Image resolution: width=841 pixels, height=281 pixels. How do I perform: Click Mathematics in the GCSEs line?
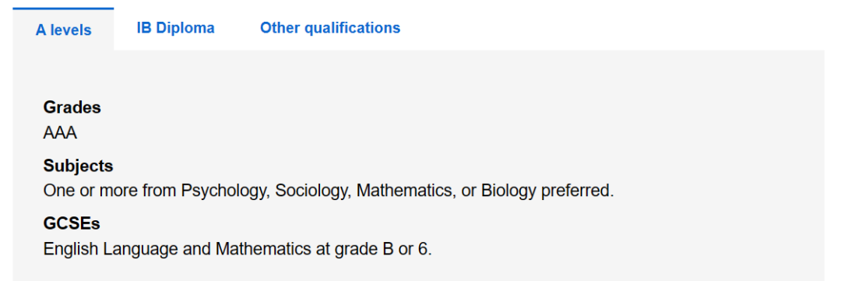pos(265,249)
